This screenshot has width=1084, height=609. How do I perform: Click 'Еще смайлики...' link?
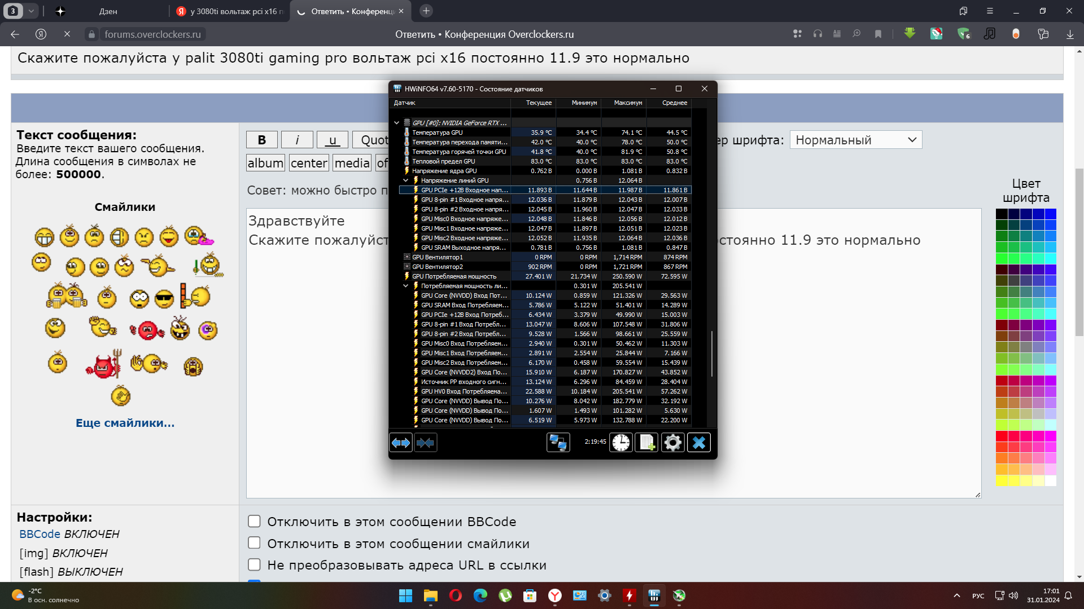tap(125, 423)
